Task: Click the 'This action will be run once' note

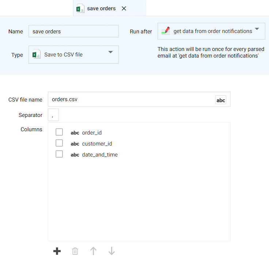Action: pyautogui.click(x=211, y=52)
